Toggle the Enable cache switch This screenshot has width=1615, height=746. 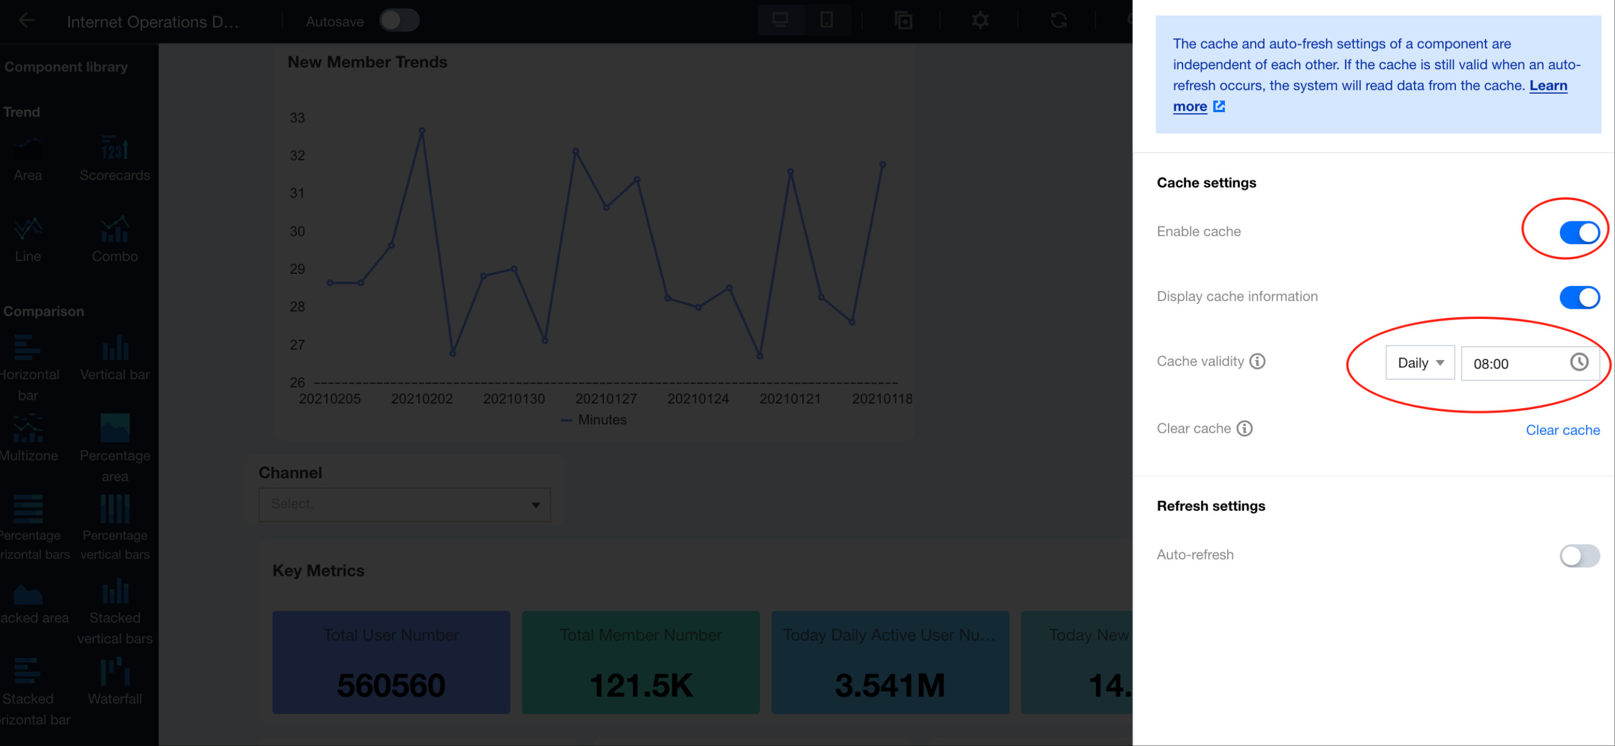(x=1579, y=232)
